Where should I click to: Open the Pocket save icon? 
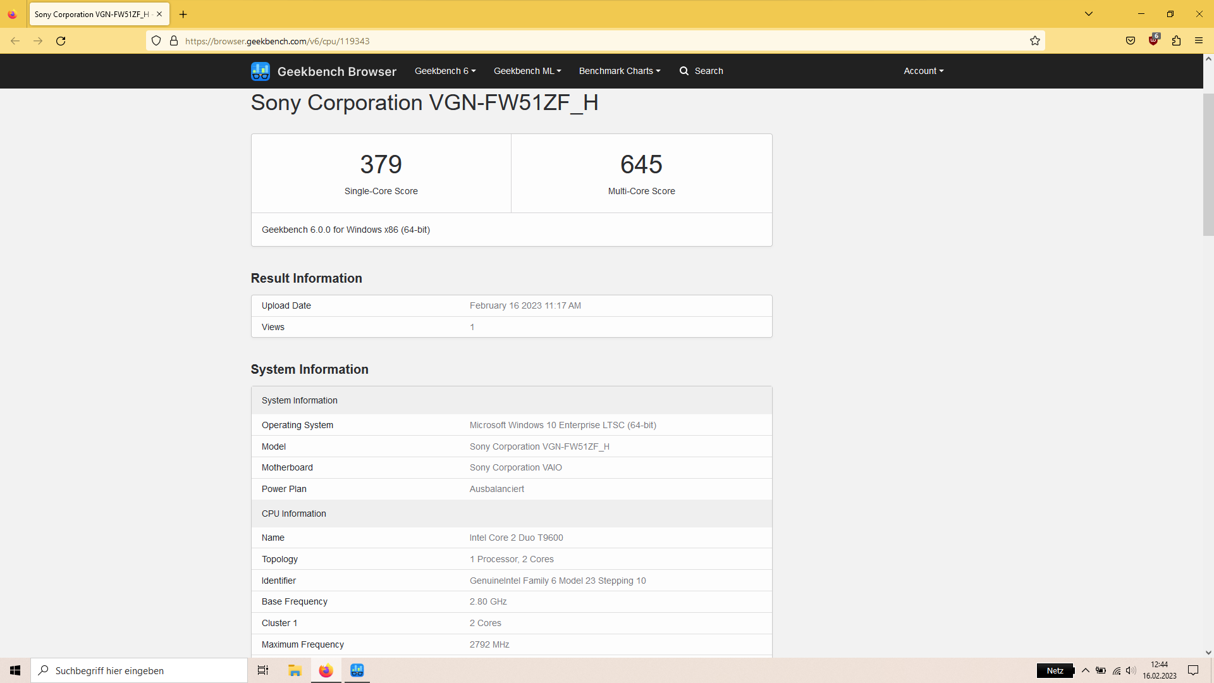coord(1131,41)
